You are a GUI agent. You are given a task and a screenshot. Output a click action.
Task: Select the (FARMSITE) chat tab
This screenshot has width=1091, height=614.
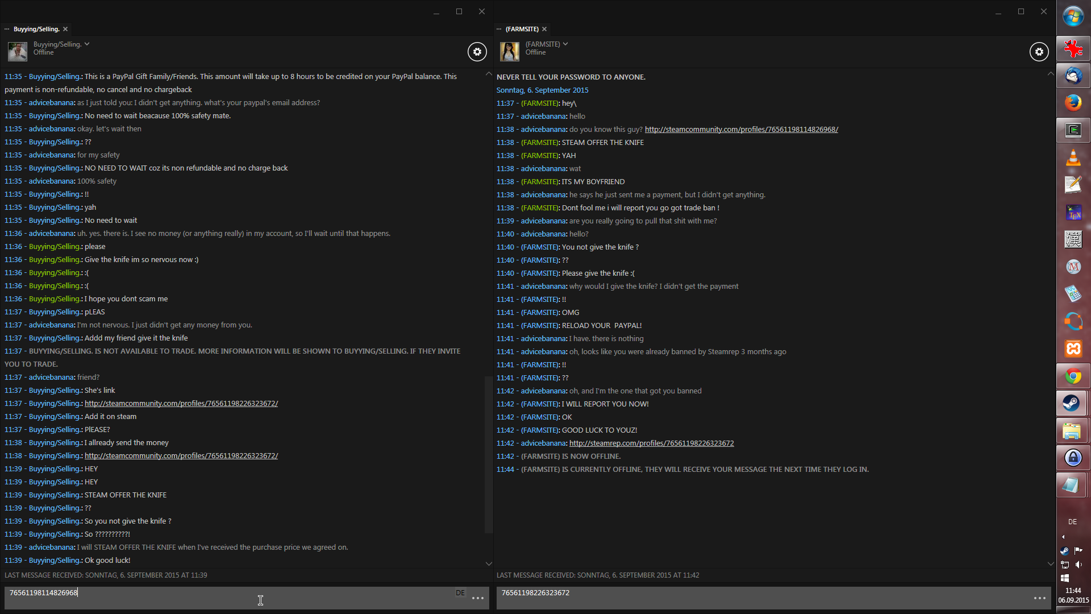tap(522, 29)
